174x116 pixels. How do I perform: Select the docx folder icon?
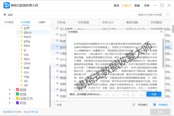(22, 32)
